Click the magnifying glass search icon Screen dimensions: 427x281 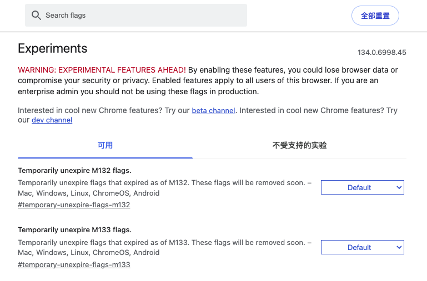(37, 16)
